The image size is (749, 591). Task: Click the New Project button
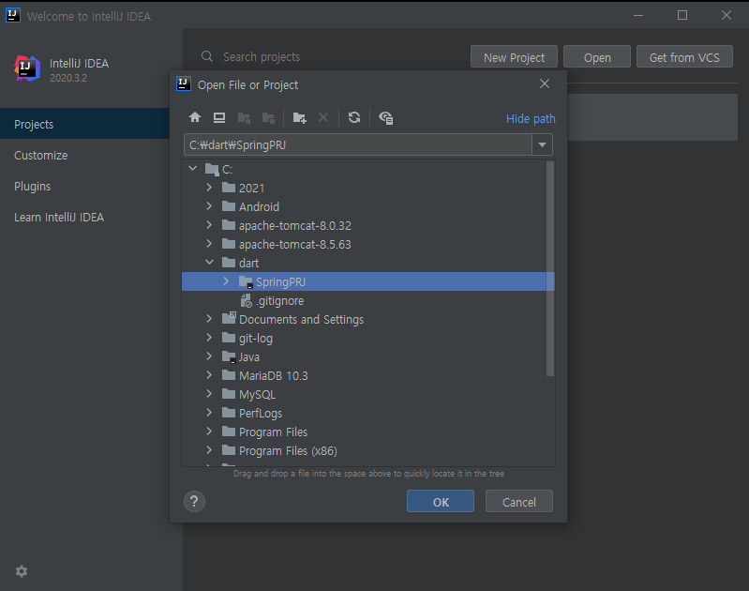(x=514, y=57)
